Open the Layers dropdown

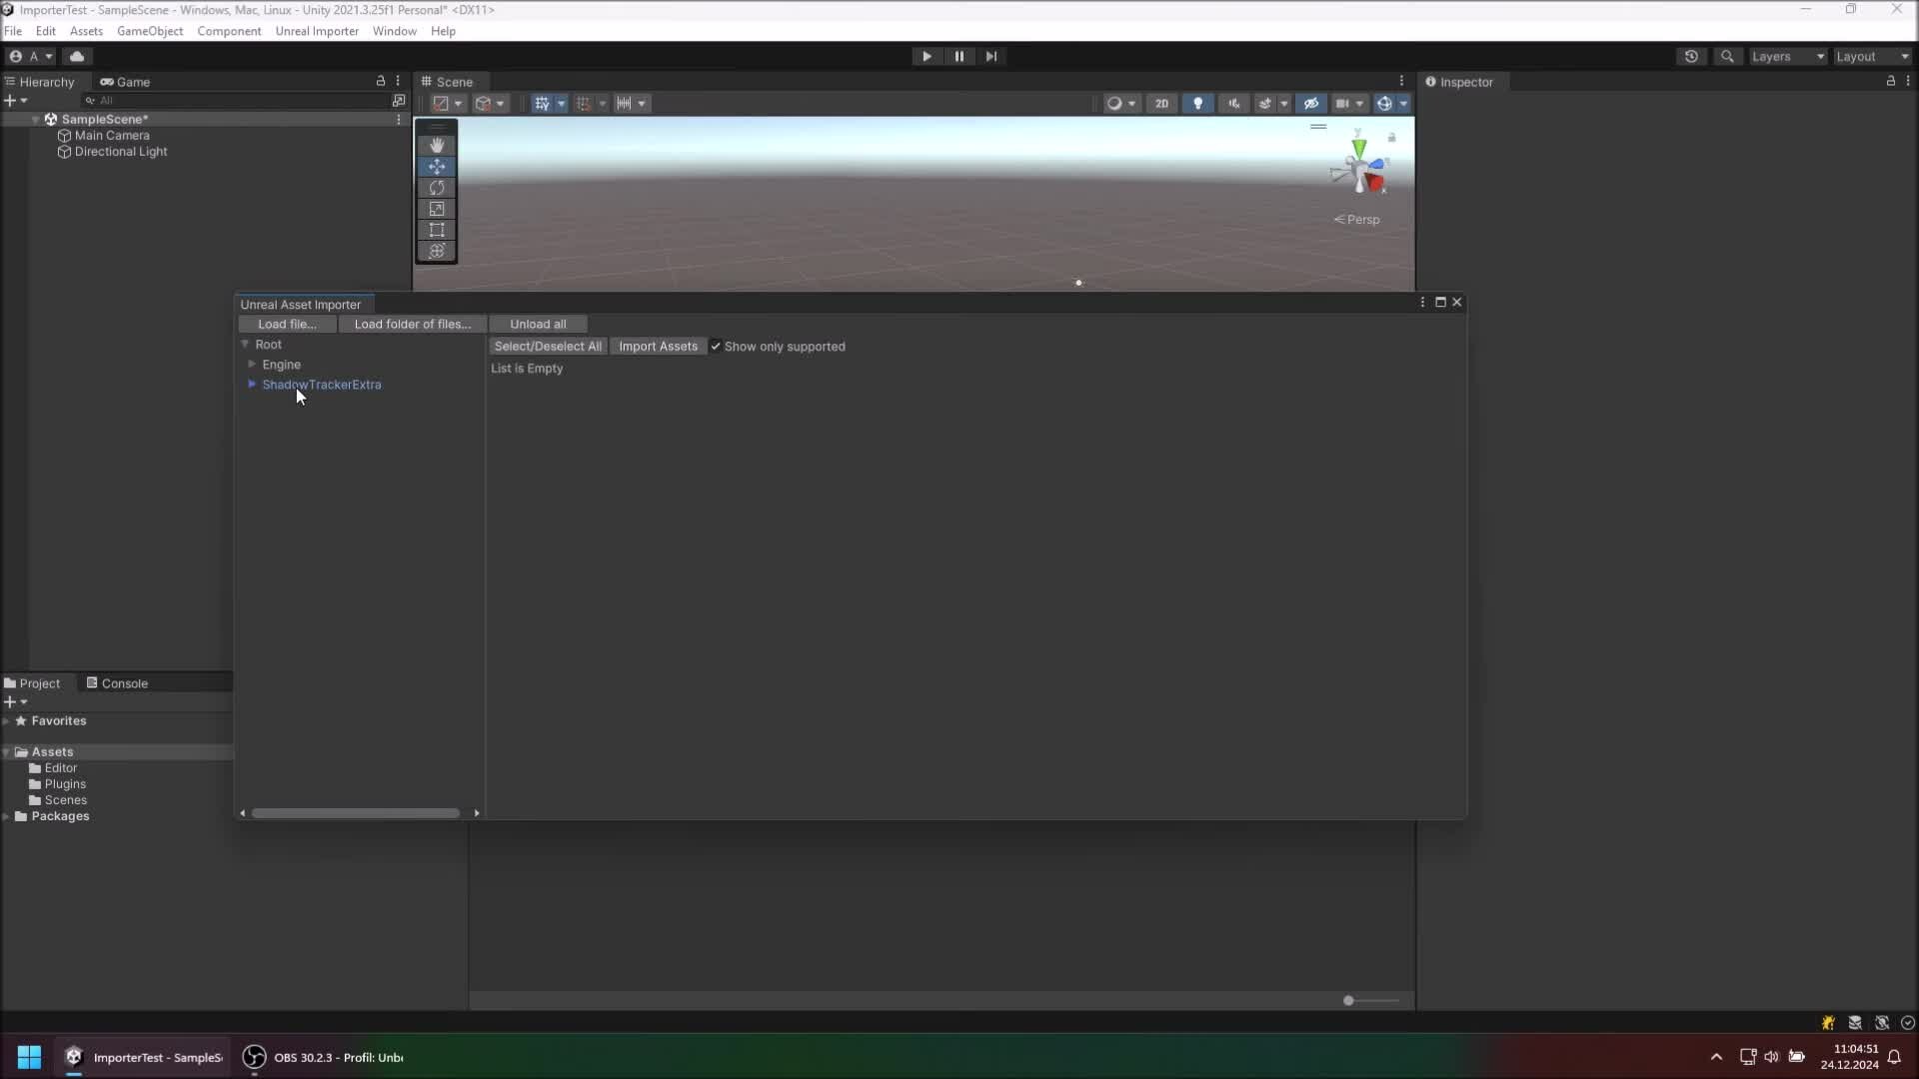[1787, 56]
